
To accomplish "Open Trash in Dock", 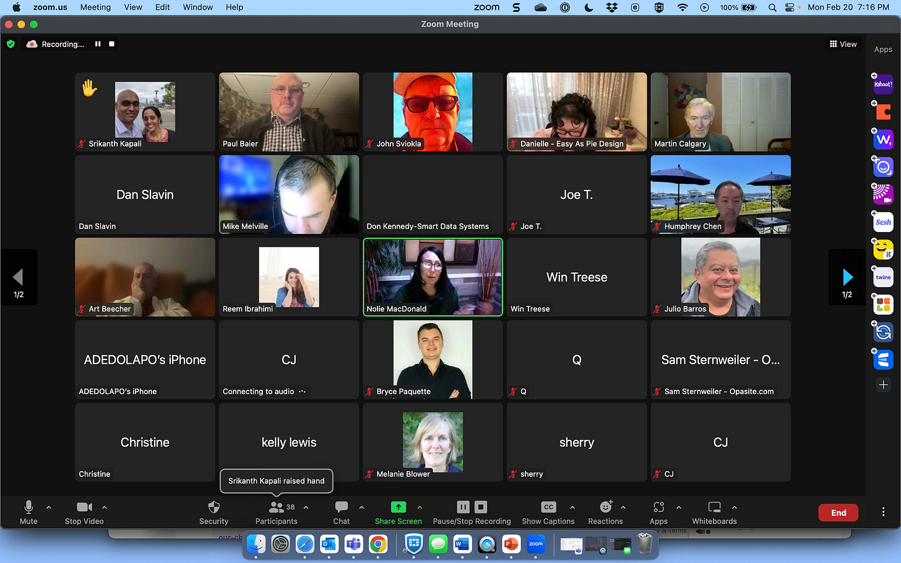I will [645, 544].
